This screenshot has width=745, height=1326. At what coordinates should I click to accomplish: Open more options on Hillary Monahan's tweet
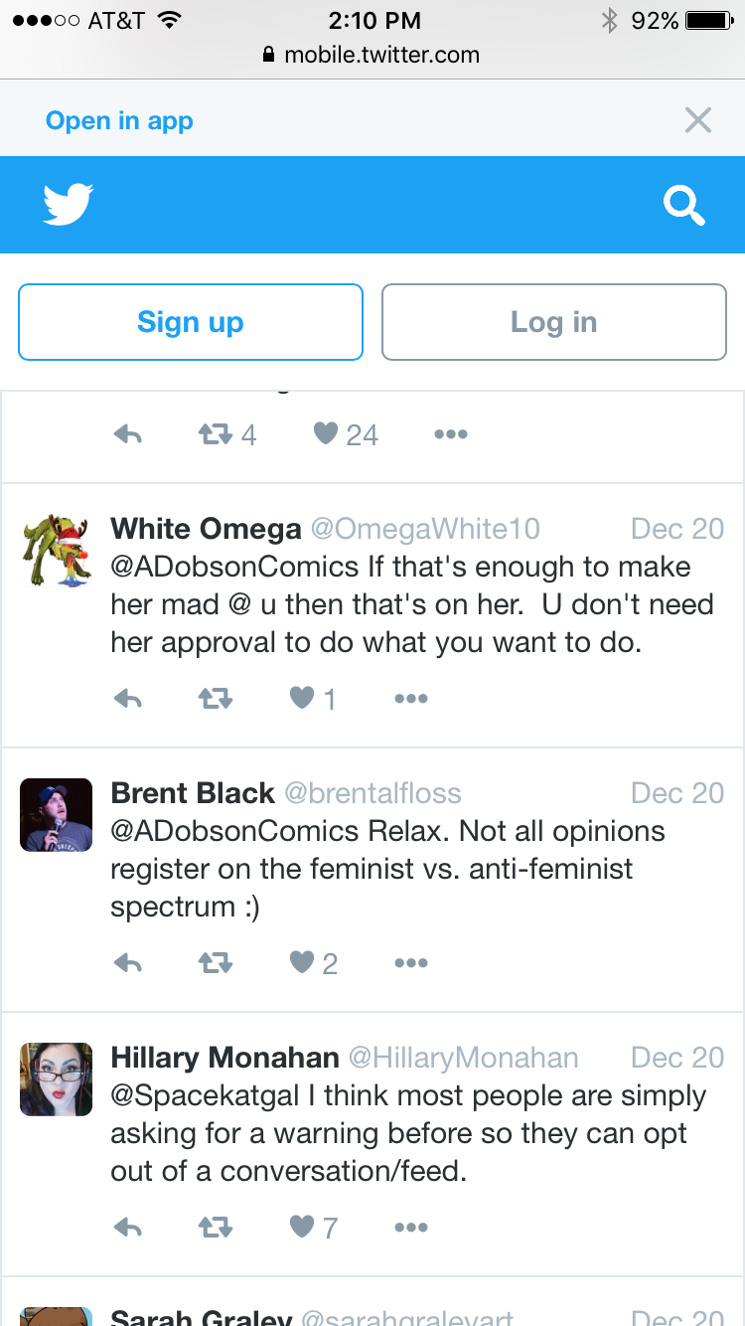(410, 1228)
